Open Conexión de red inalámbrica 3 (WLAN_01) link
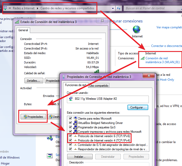182x166 pixels. point(162,60)
